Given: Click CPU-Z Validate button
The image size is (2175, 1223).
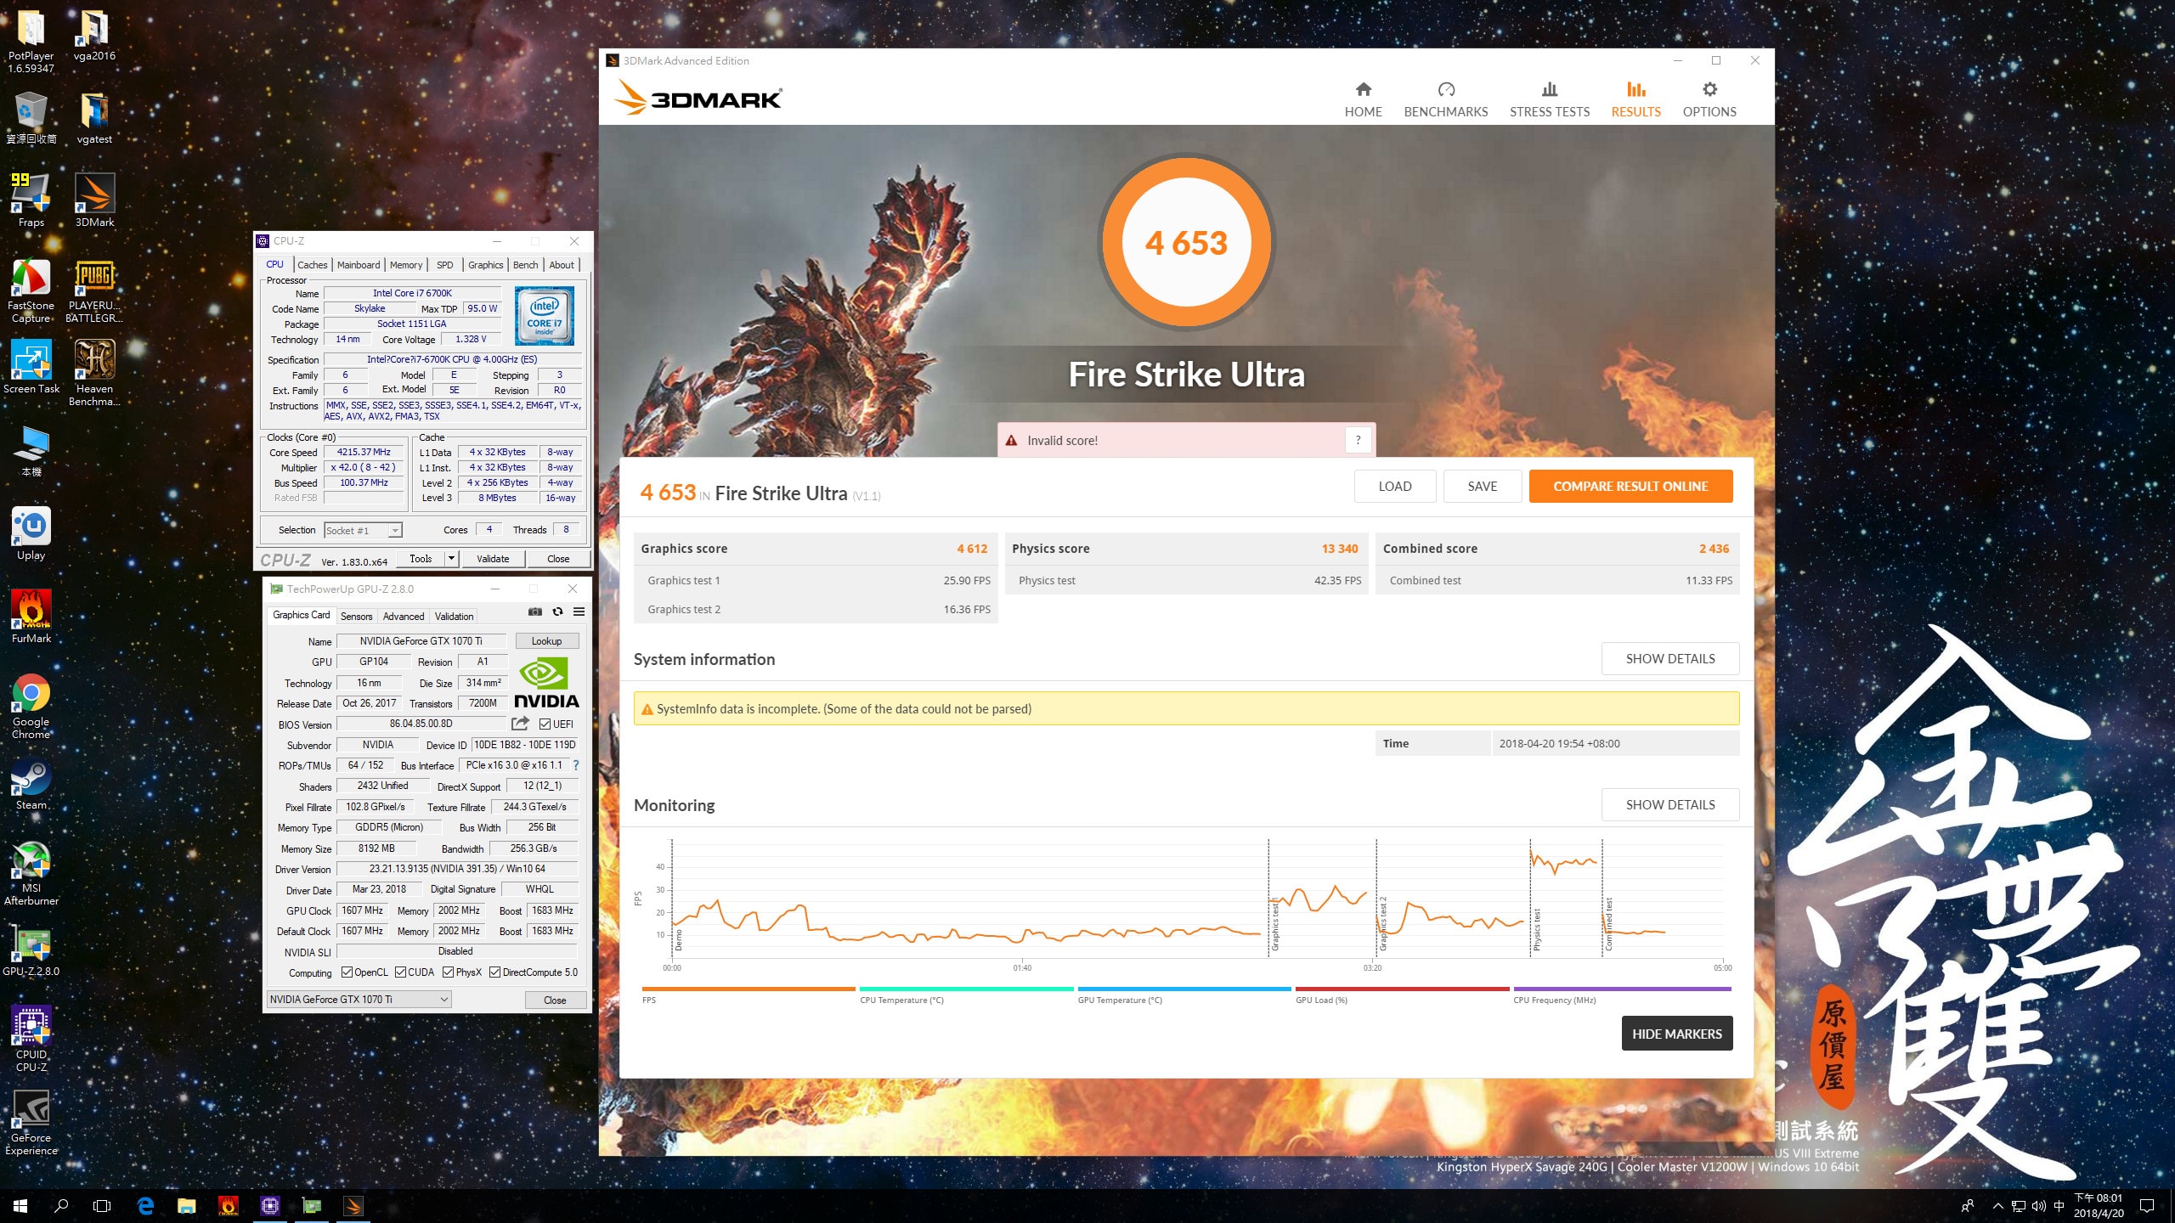Looking at the screenshot, I should pyautogui.click(x=493, y=558).
